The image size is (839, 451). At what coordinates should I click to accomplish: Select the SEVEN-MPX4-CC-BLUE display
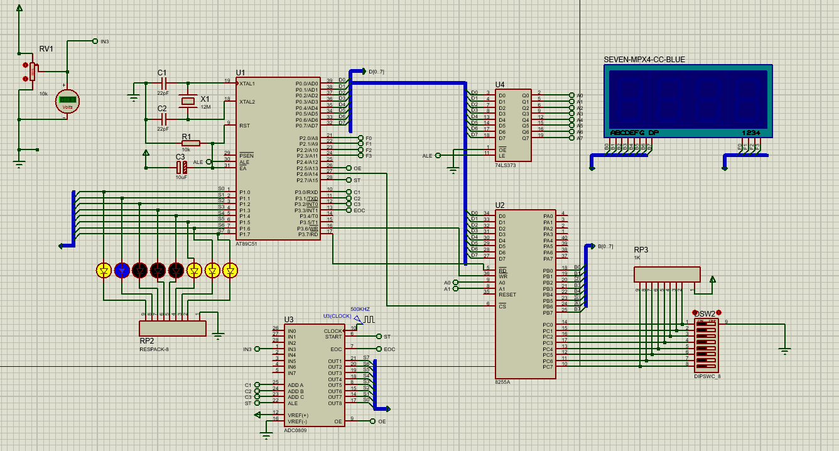click(688, 101)
